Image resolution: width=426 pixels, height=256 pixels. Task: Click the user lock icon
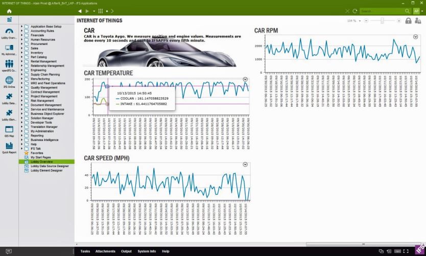[418, 20]
